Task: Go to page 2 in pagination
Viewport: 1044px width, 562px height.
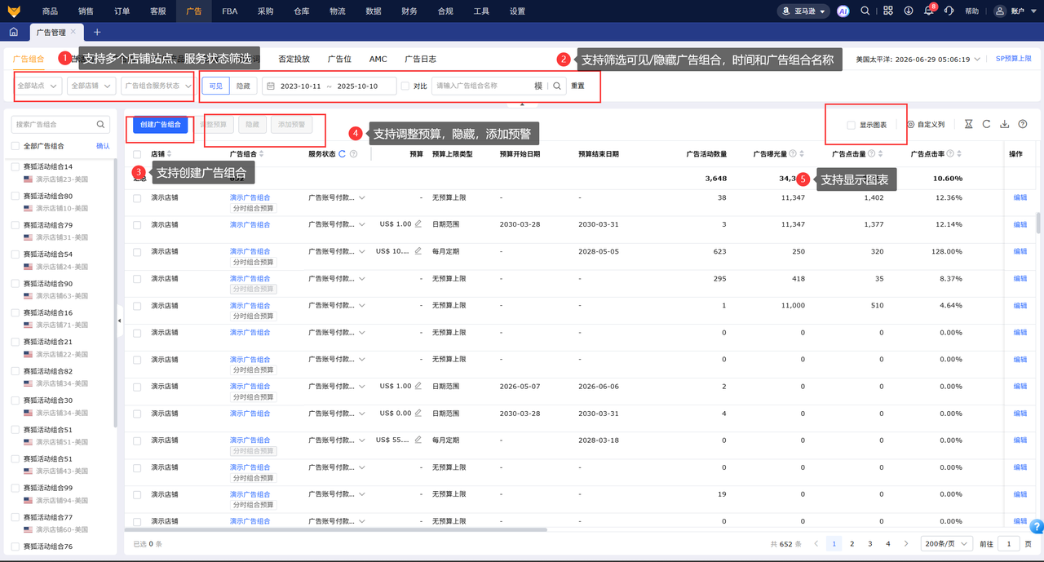Action: (x=852, y=543)
